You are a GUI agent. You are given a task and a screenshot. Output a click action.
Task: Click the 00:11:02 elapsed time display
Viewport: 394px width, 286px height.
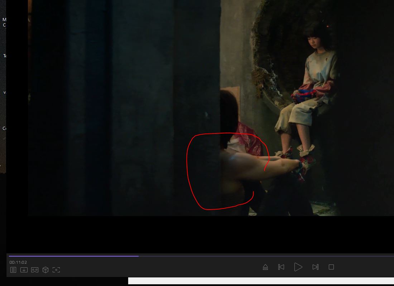pos(18,262)
